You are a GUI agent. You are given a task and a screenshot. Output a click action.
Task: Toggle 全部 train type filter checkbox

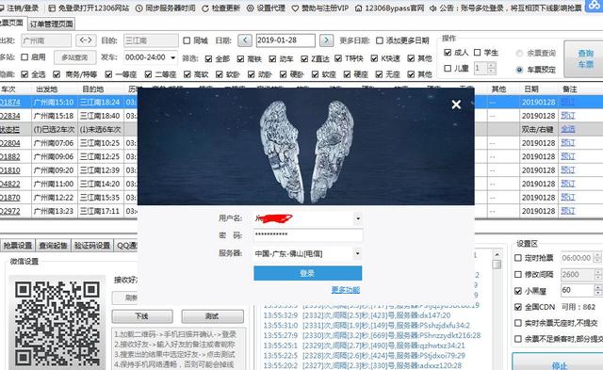(208, 58)
